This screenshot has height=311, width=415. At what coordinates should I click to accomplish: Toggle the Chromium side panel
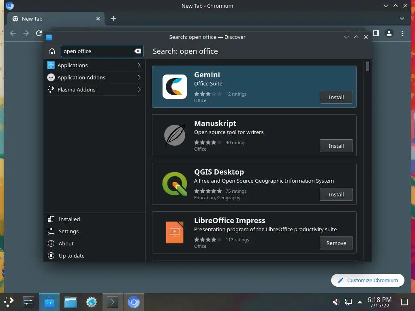click(x=376, y=33)
